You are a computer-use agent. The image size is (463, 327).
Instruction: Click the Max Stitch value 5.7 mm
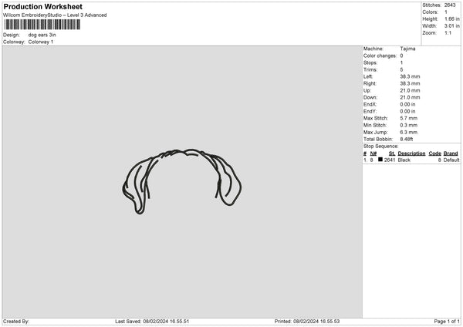click(409, 118)
